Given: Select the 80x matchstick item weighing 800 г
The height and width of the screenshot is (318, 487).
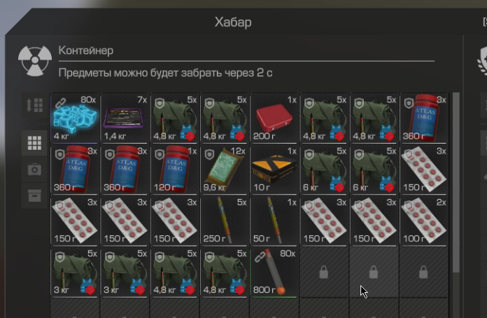Looking at the screenshot, I should point(274,272).
